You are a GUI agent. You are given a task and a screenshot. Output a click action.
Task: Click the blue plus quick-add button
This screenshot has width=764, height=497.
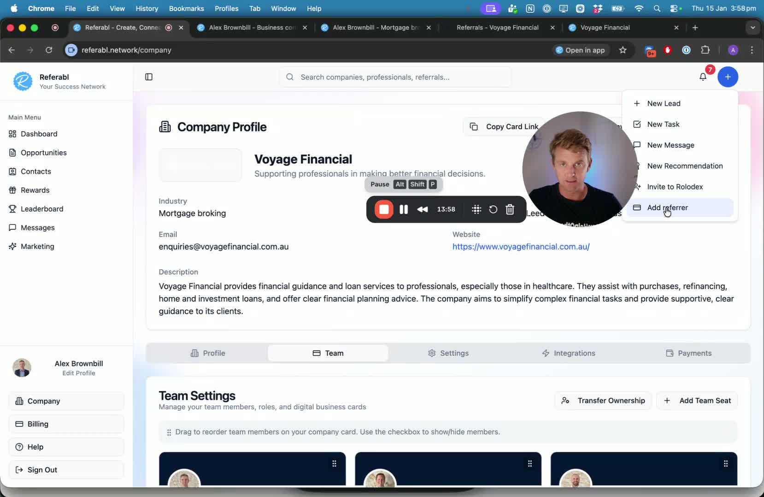point(728,77)
